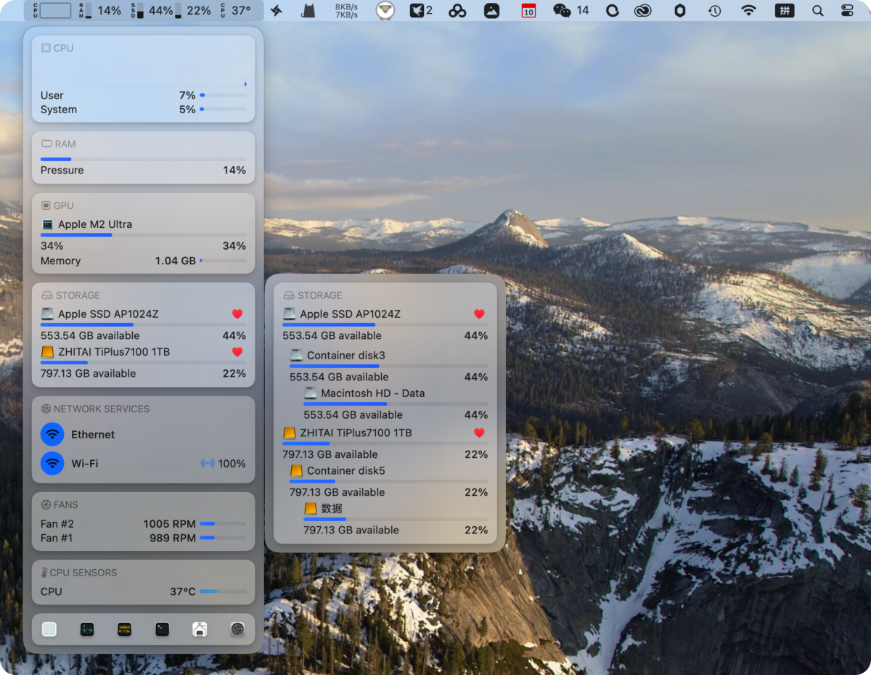Click Container disk3 in the storage popup

[388, 366]
